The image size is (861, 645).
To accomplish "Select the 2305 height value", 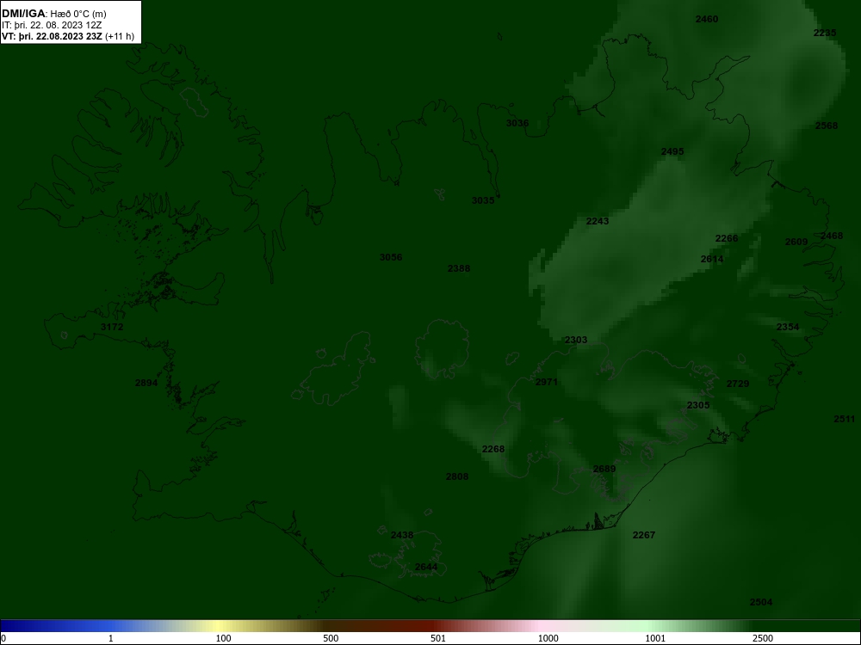I will (698, 405).
